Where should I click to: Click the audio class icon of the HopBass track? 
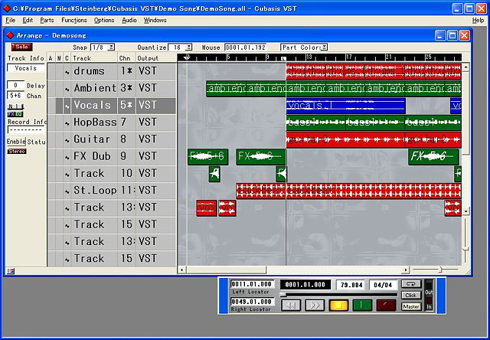(67, 123)
